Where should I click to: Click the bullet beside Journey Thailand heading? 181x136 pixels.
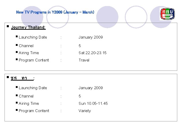[x=8, y=26]
